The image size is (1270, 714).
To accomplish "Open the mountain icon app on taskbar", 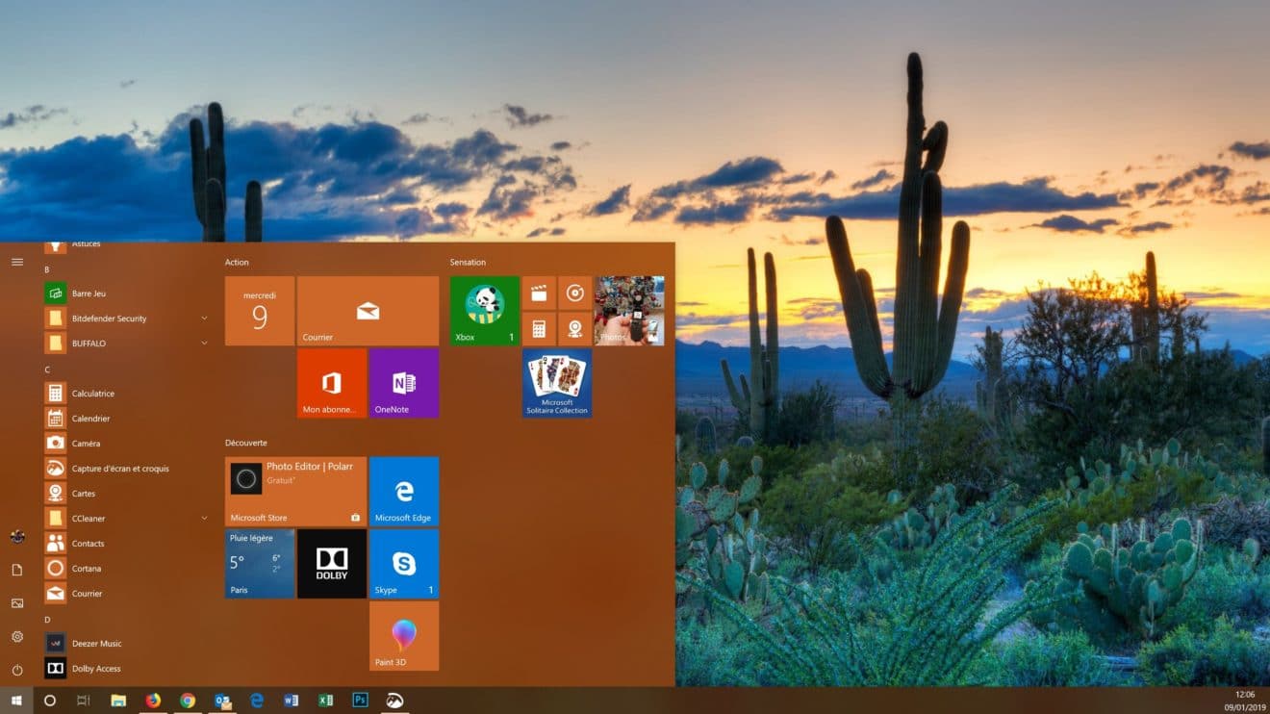I will 394,701.
